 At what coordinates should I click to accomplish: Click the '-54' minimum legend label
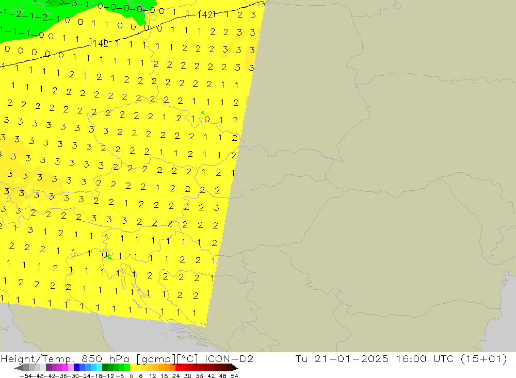[x=26, y=376]
